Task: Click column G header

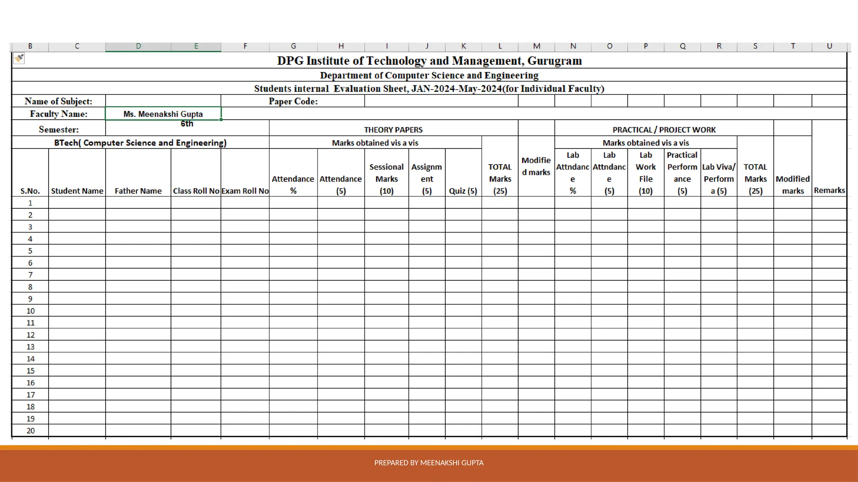Action: pyautogui.click(x=293, y=46)
